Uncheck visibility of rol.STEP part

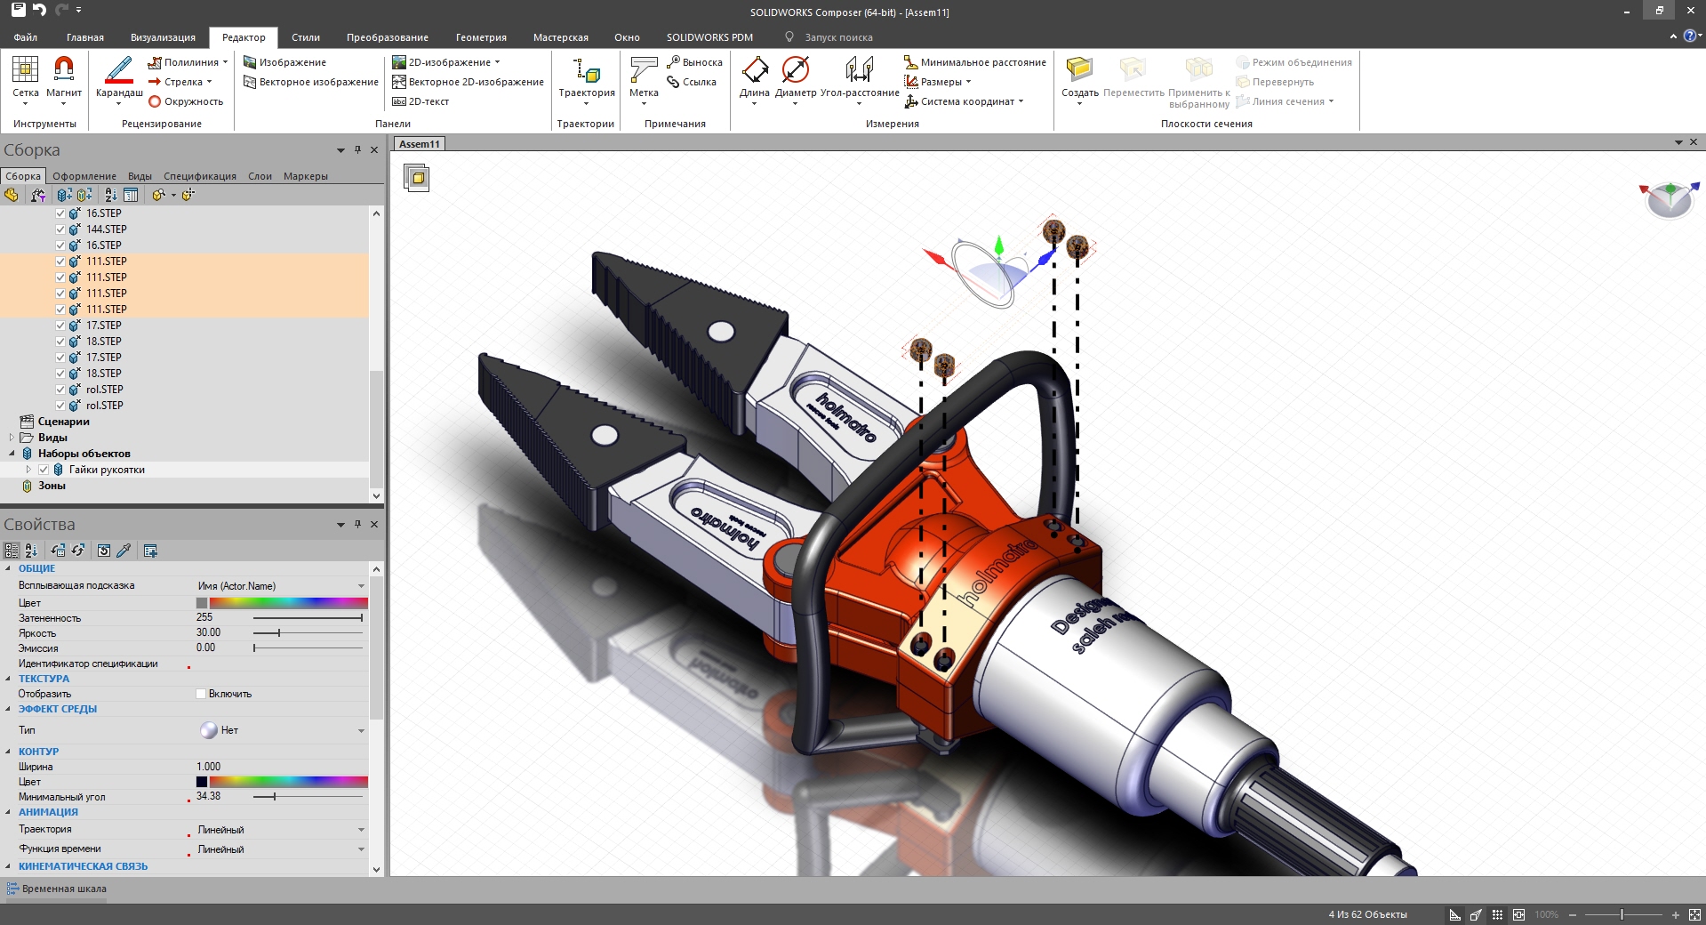tap(60, 390)
